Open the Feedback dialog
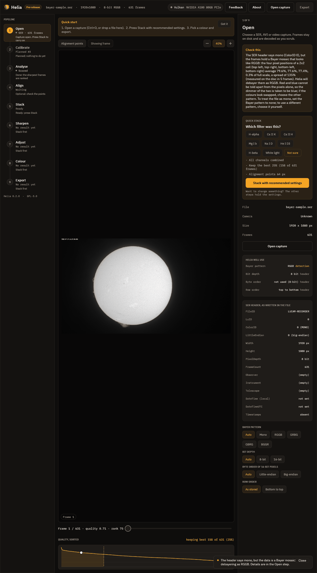317x573 pixels. click(236, 8)
